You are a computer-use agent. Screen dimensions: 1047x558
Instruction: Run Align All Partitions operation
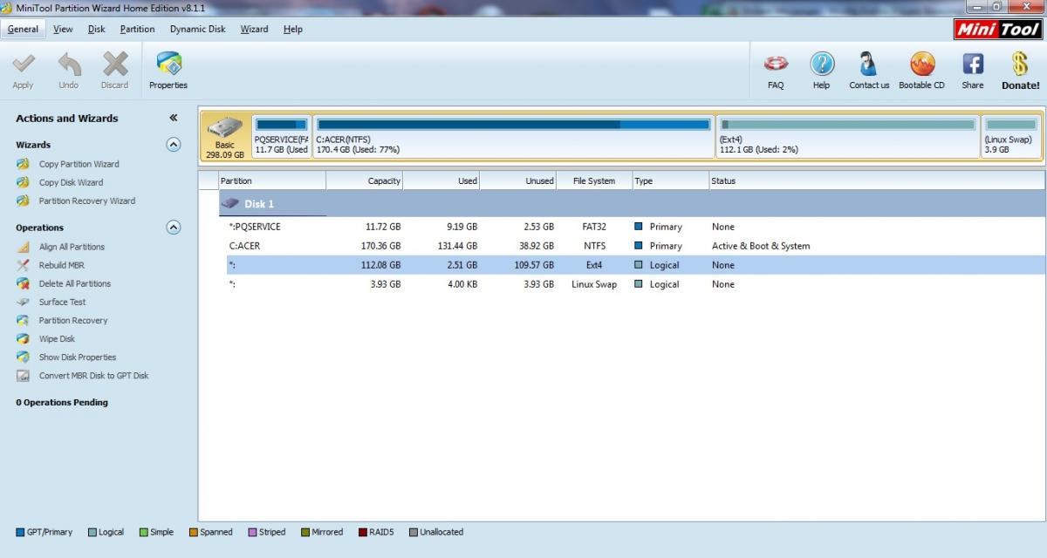72,247
